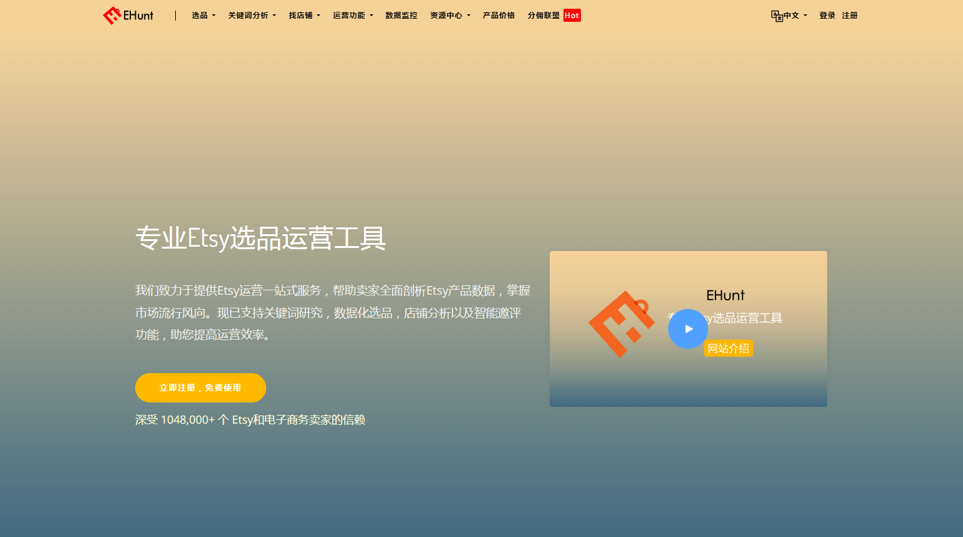Open the 产品价格 pricing page

(x=499, y=16)
